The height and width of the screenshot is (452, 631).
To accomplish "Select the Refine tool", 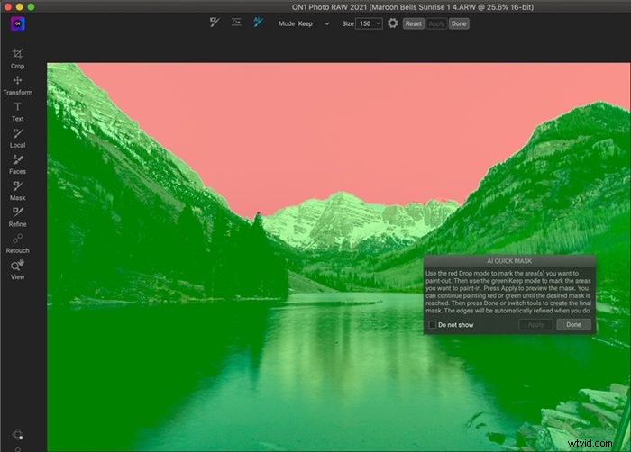I will coord(17,217).
